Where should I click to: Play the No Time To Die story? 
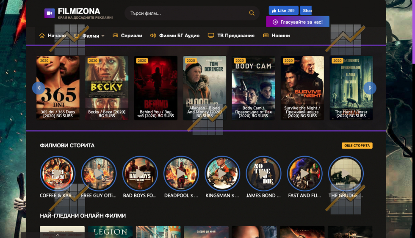click(x=263, y=174)
